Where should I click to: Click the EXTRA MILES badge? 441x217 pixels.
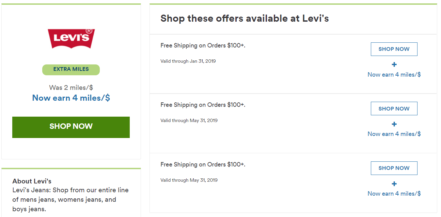pos(71,70)
